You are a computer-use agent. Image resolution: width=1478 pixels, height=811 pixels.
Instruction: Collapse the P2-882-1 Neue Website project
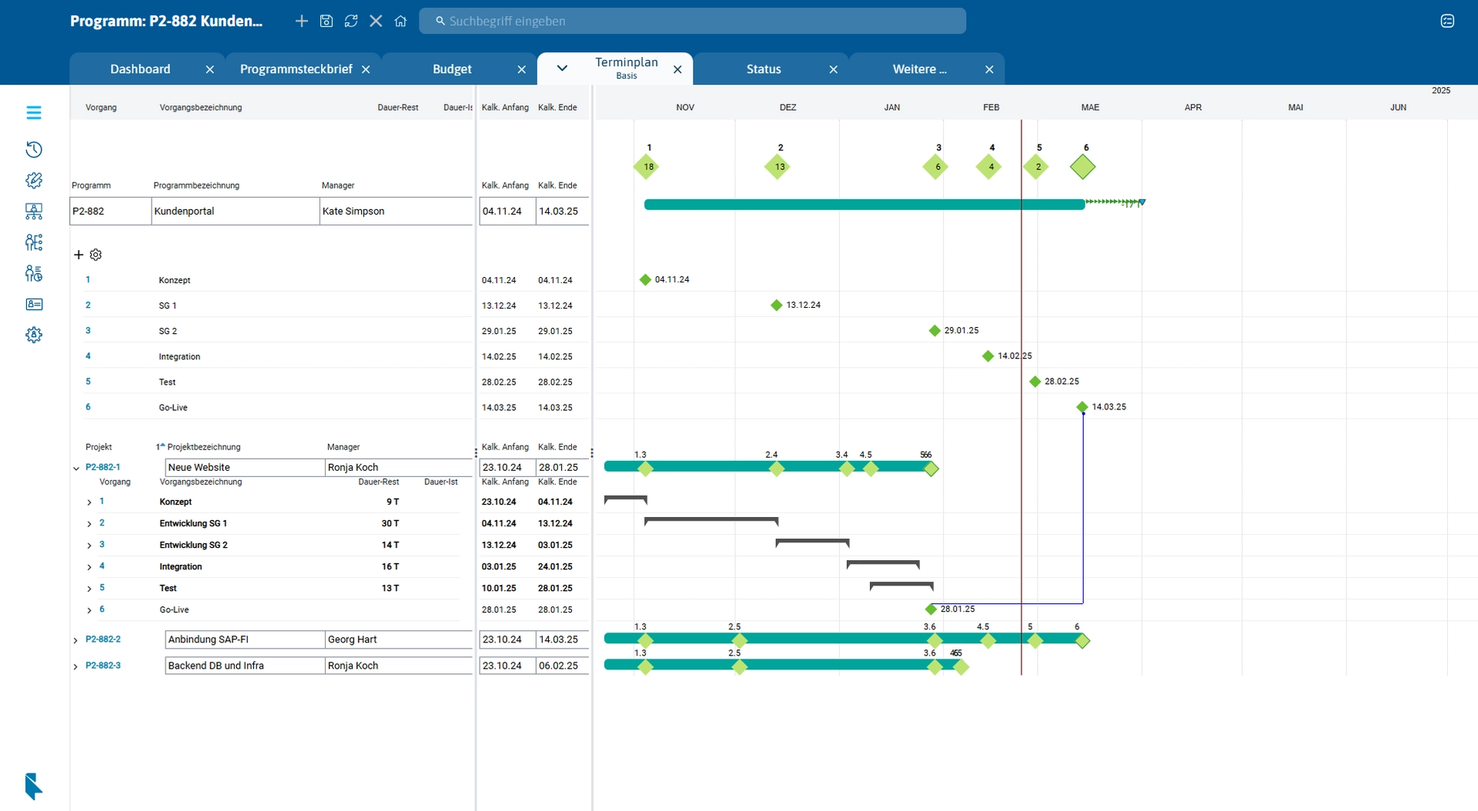pyautogui.click(x=75, y=467)
